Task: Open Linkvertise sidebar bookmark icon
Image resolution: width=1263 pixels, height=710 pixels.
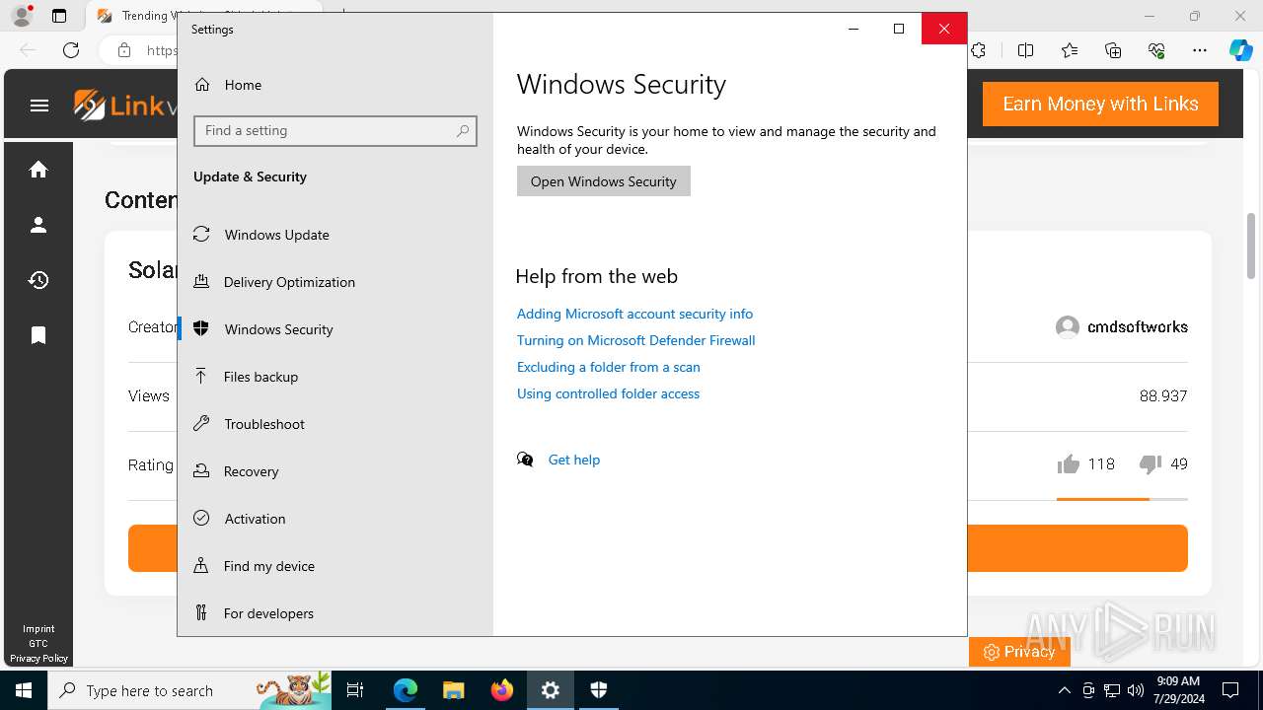Action: coord(38,335)
